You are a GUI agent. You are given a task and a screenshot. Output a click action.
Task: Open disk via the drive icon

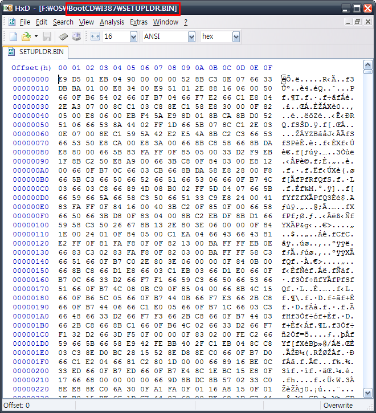click(x=76, y=36)
